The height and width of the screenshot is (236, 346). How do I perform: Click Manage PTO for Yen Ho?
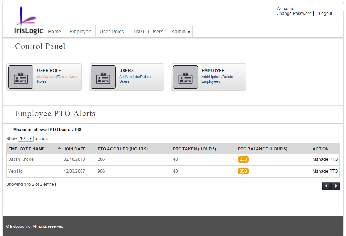pyautogui.click(x=325, y=171)
